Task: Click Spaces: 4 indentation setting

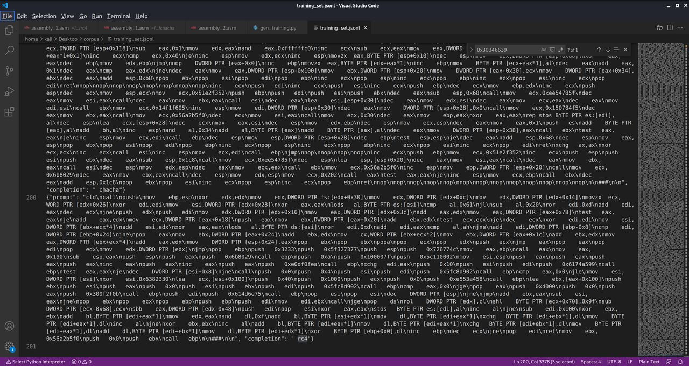Action: point(590,362)
